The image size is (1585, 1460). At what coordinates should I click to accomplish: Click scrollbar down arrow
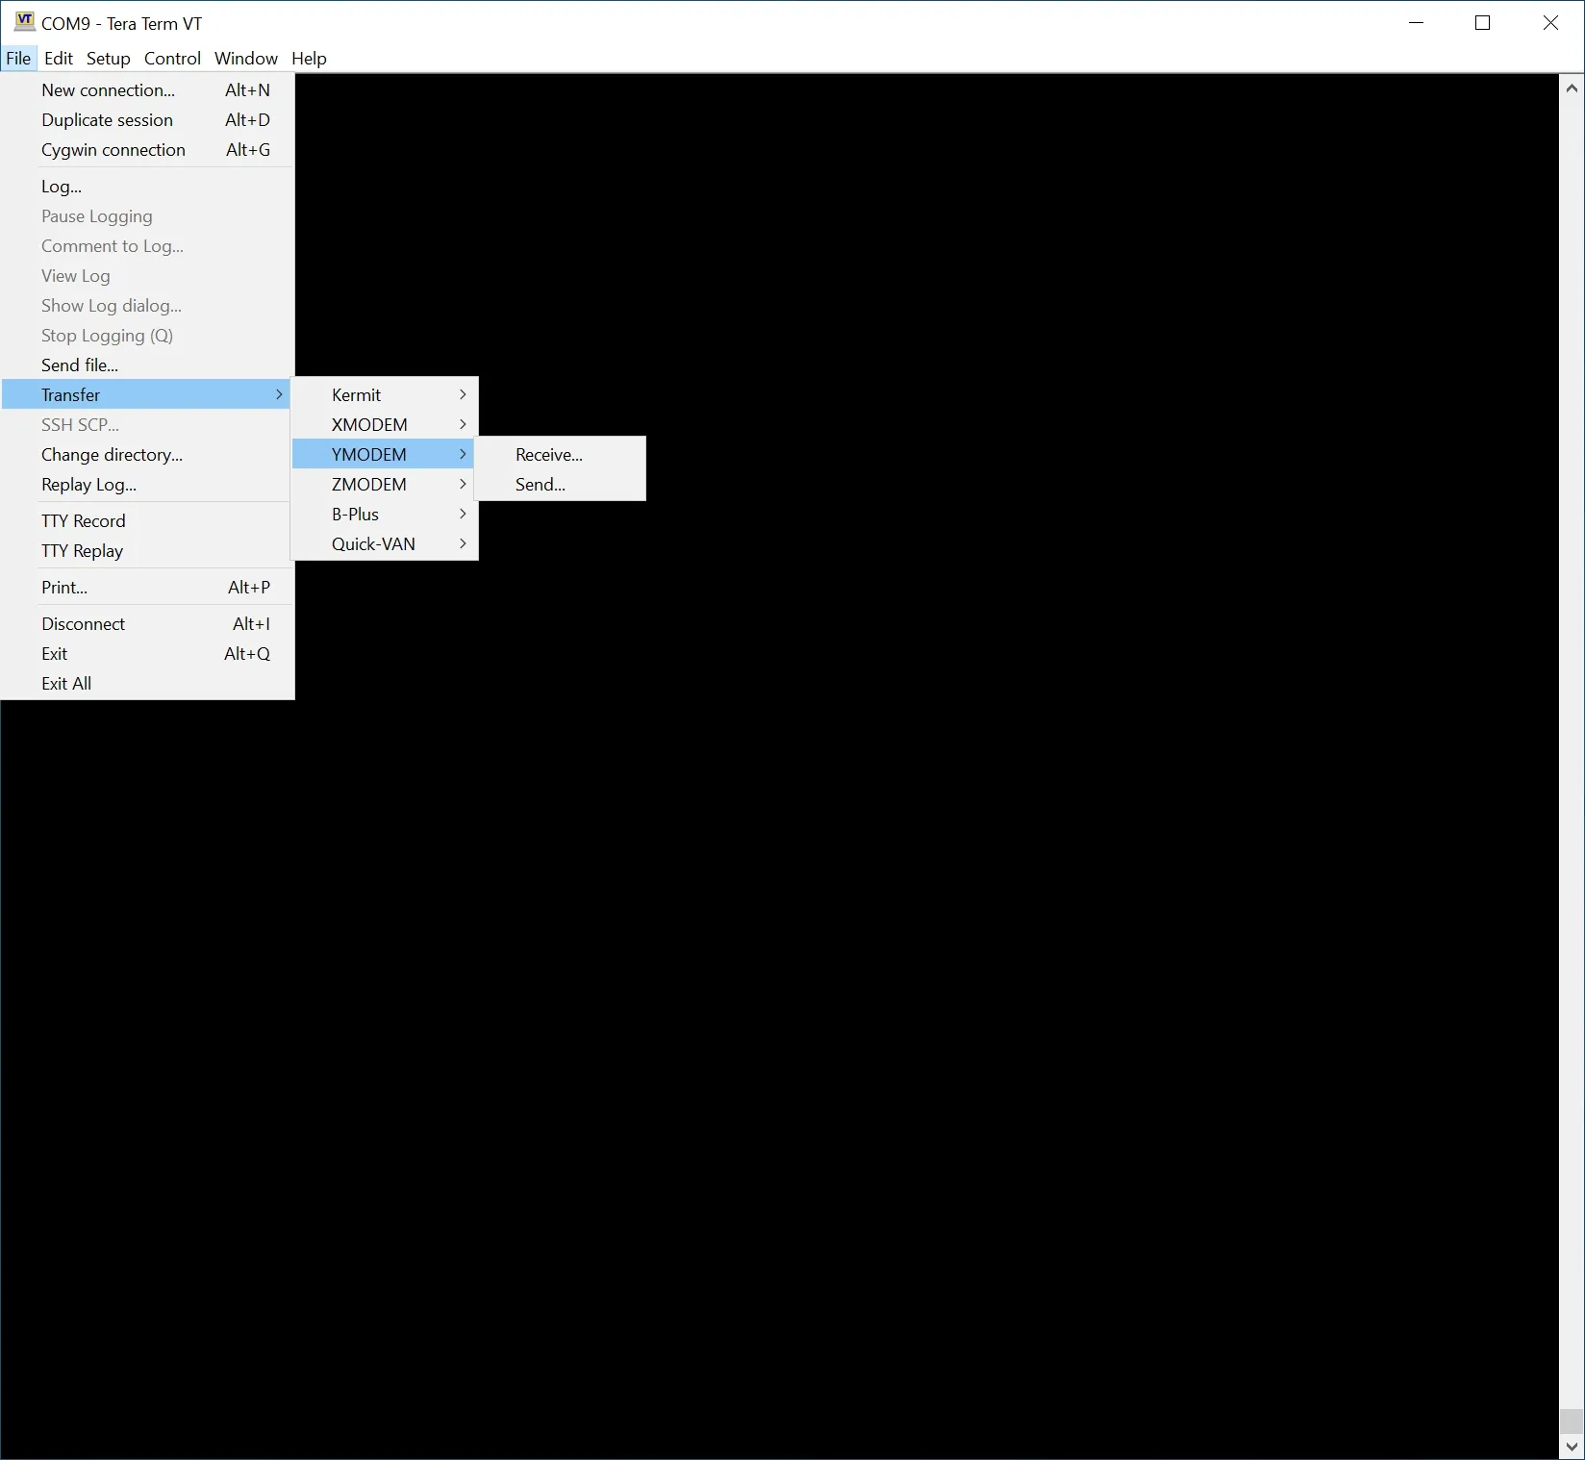1572,1447
